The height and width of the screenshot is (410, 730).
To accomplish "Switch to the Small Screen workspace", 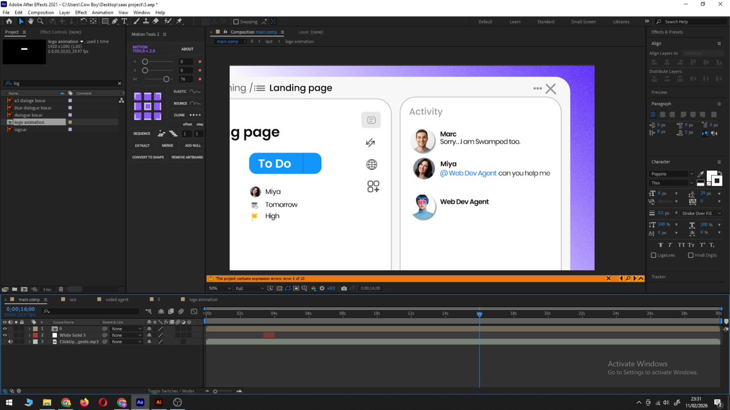I will 583,22.
